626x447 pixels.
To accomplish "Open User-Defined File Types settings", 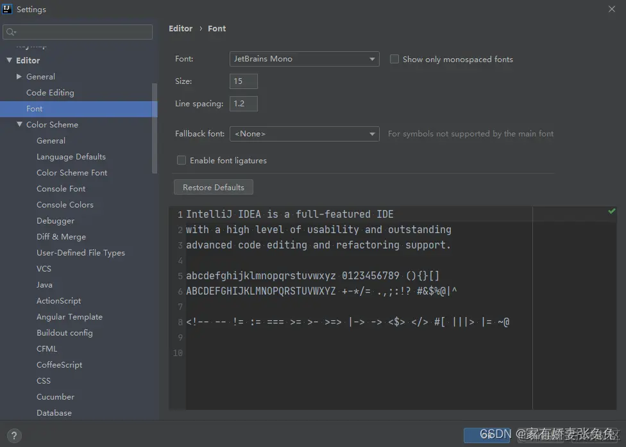I will coord(81,253).
